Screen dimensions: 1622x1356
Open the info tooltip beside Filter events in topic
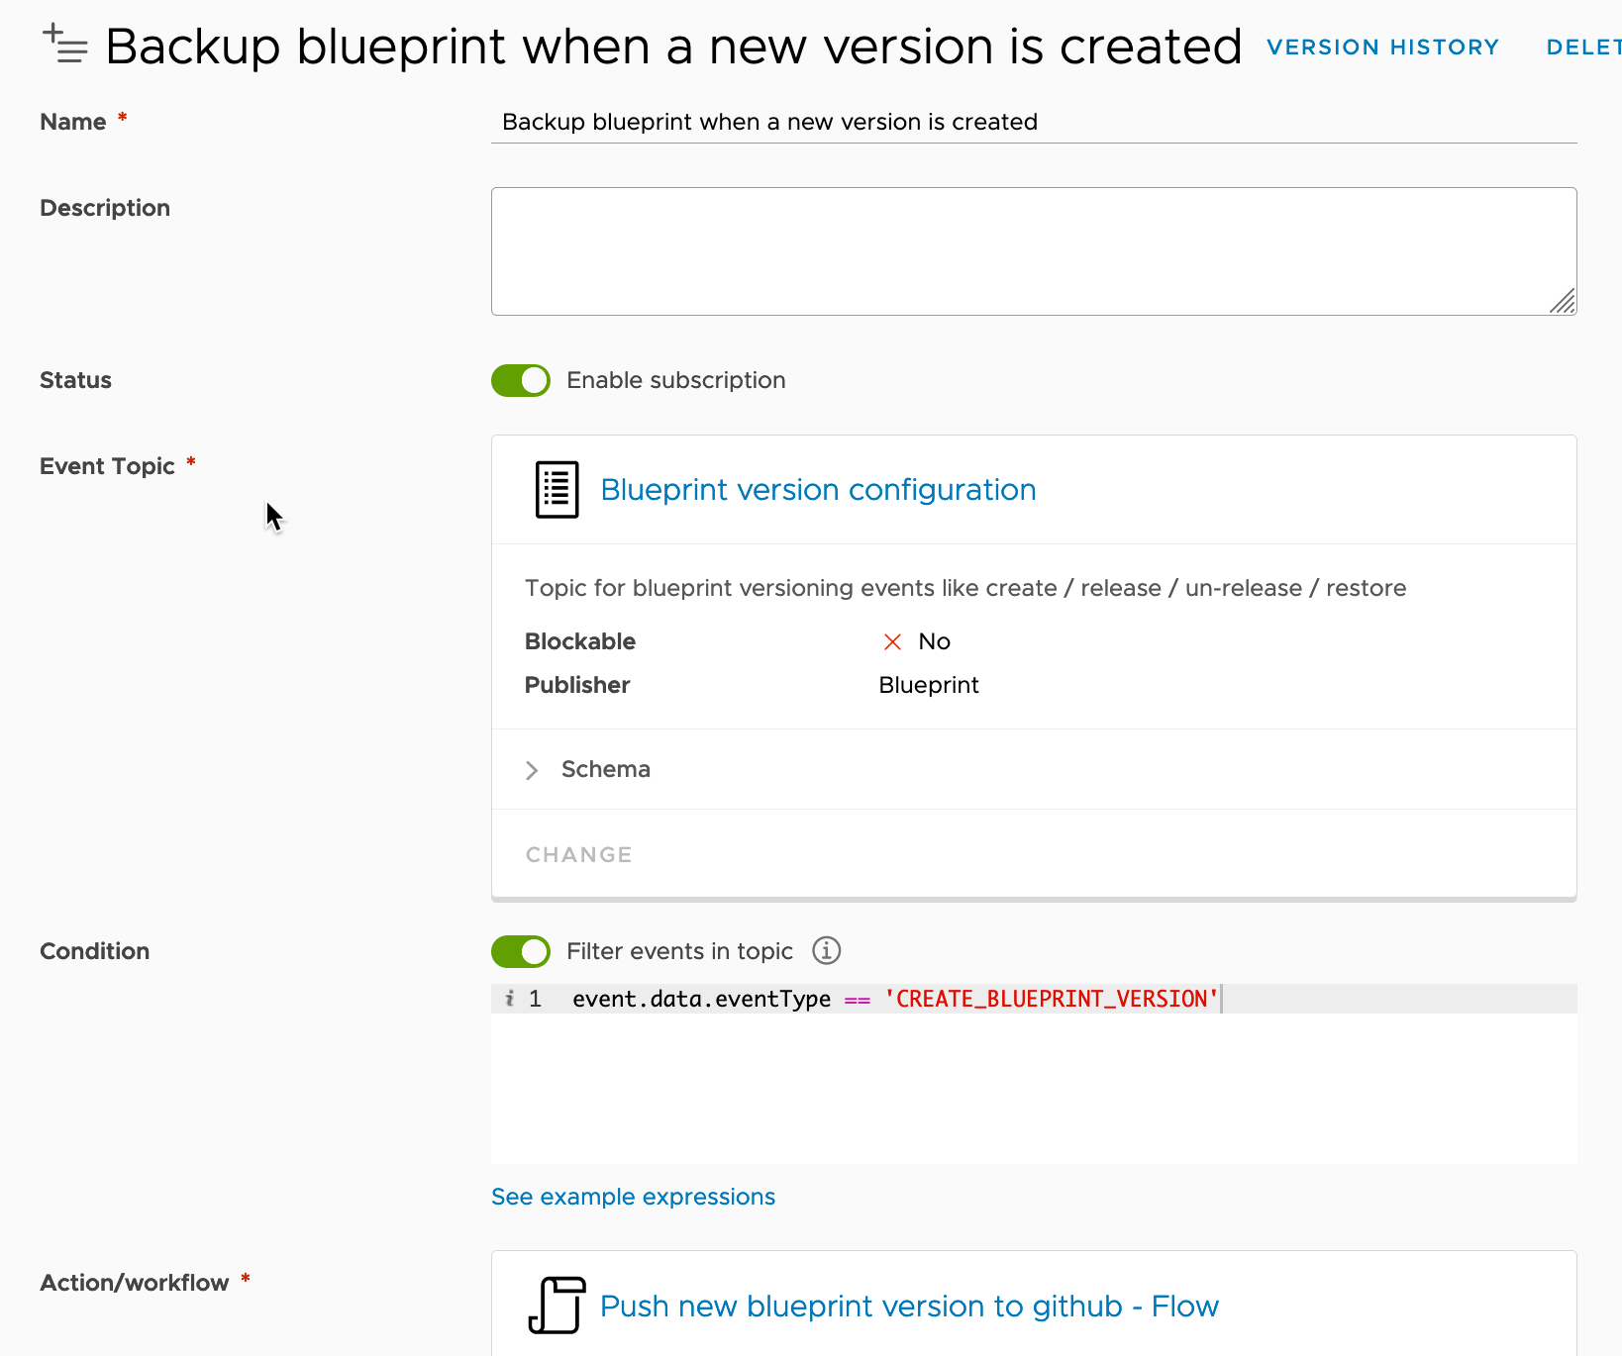click(826, 950)
